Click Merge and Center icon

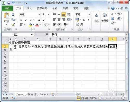69,20
